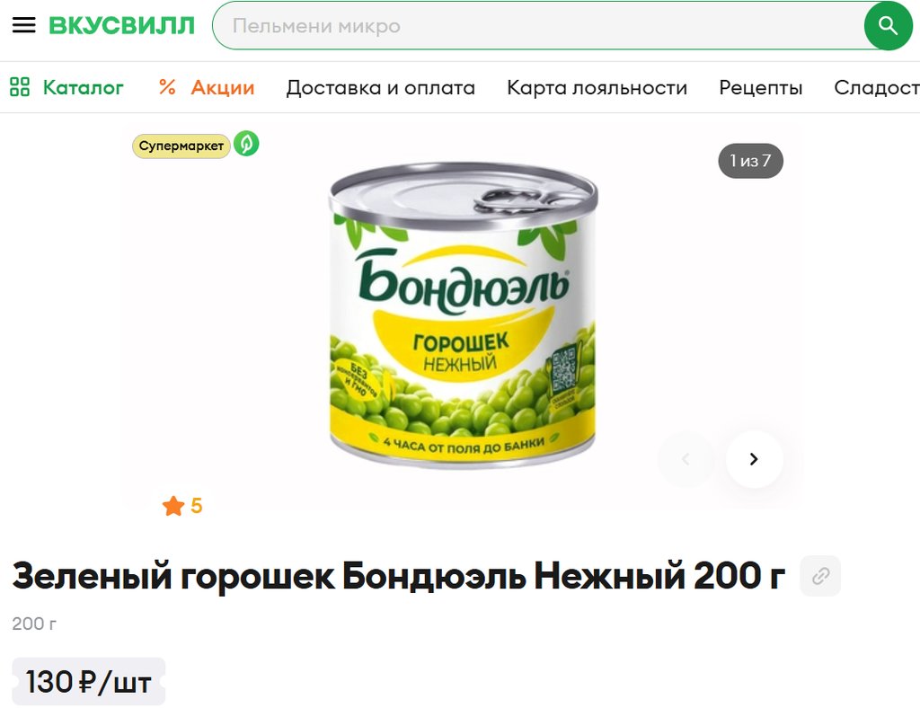The height and width of the screenshot is (708, 920).
Task: Open Карта лояльности page
Action: coord(597,87)
